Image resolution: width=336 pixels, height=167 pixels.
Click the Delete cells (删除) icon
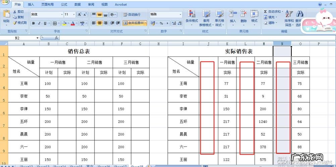coord(243,14)
